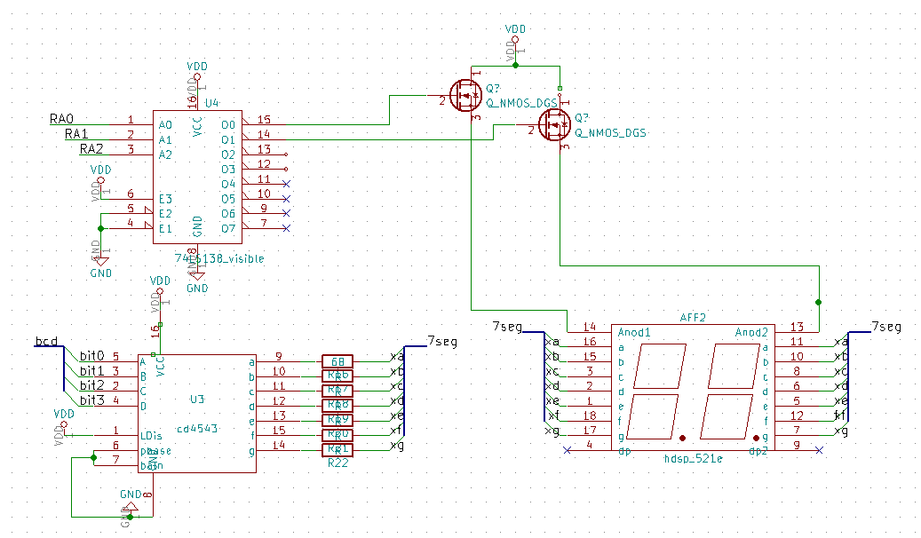This screenshot has width=921, height=538.
Task: Click the U4 reference designator
Action: tap(212, 103)
